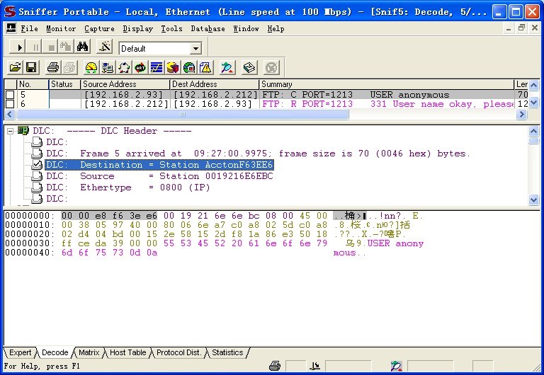Select the Frame 5 arrived line
This screenshot has height=375, width=544.
(x=258, y=154)
